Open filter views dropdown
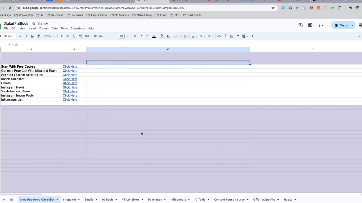This screenshot has width=362, height=203. coord(245,36)
